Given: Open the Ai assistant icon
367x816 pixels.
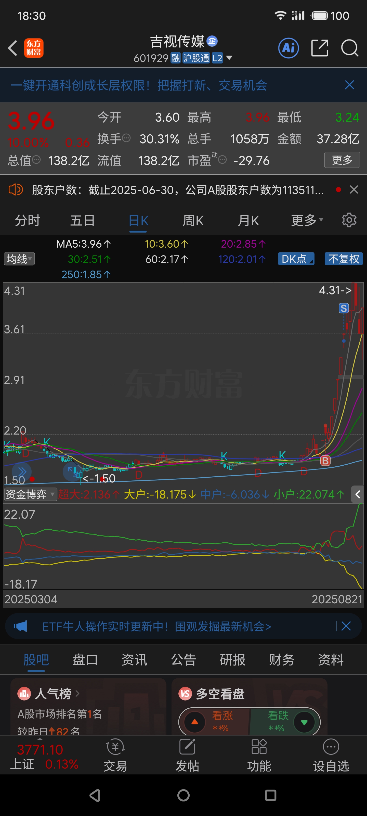Looking at the screenshot, I should point(288,48).
